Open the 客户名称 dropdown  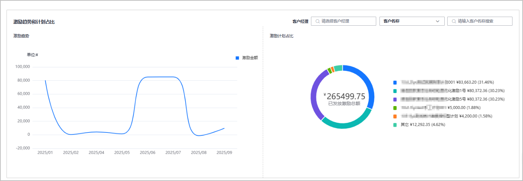(408, 21)
